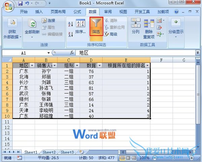Viewport: 202px width, 162px height.
Task: Open Connections (连接) in ribbon
Action: point(48,20)
